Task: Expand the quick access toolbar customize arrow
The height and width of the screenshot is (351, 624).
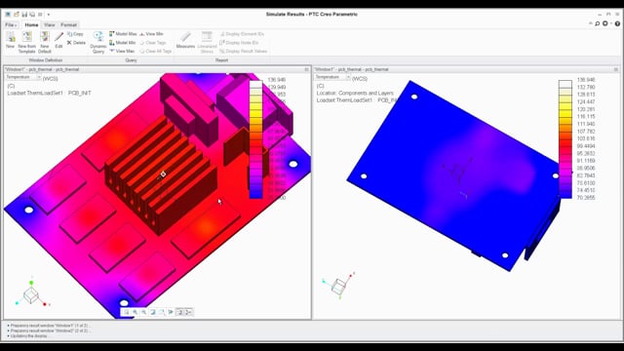Action: pyautogui.click(x=49, y=15)
